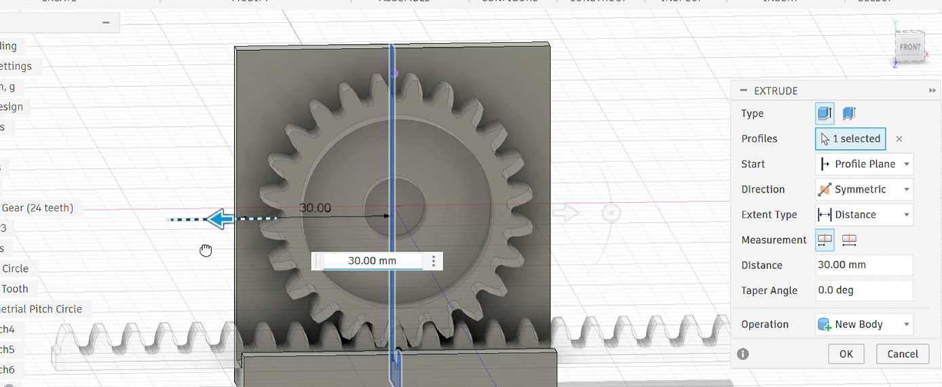Click the 30.00 dimension label on canvas
Viewport: 942px width, 387px height.
click(x=315, y=208)
